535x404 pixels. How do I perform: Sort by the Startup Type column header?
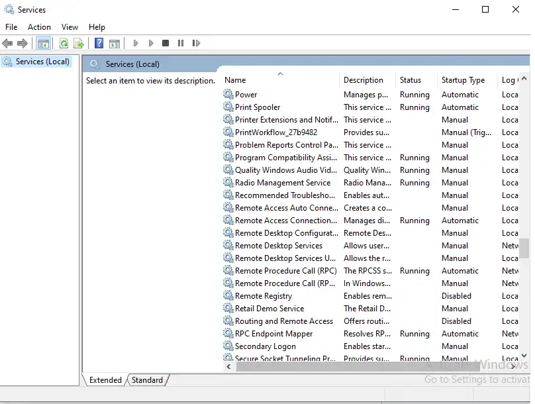coord(467,80)
